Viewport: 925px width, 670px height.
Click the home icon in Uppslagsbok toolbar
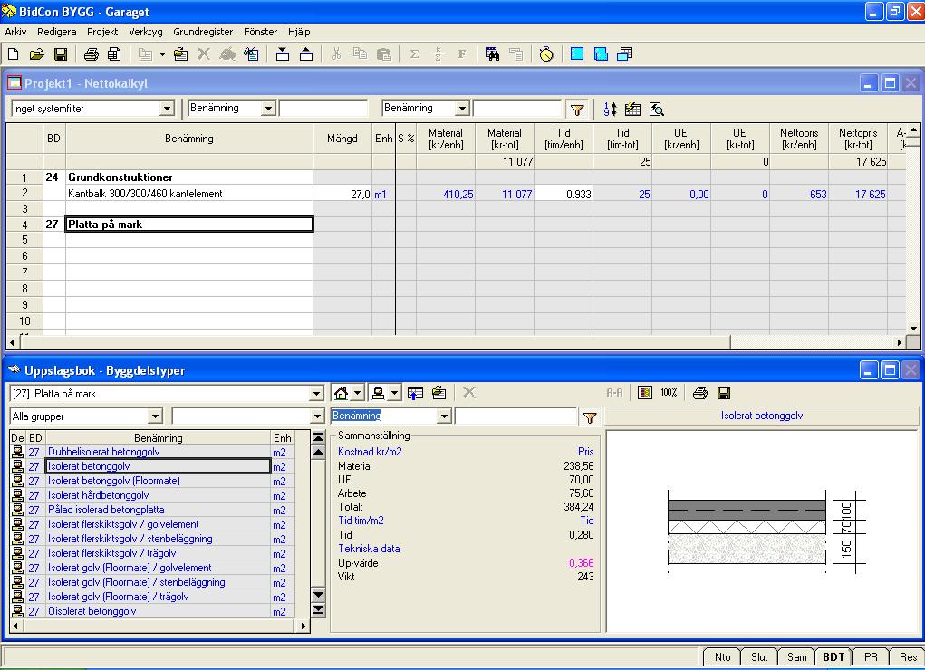(341, 393)
